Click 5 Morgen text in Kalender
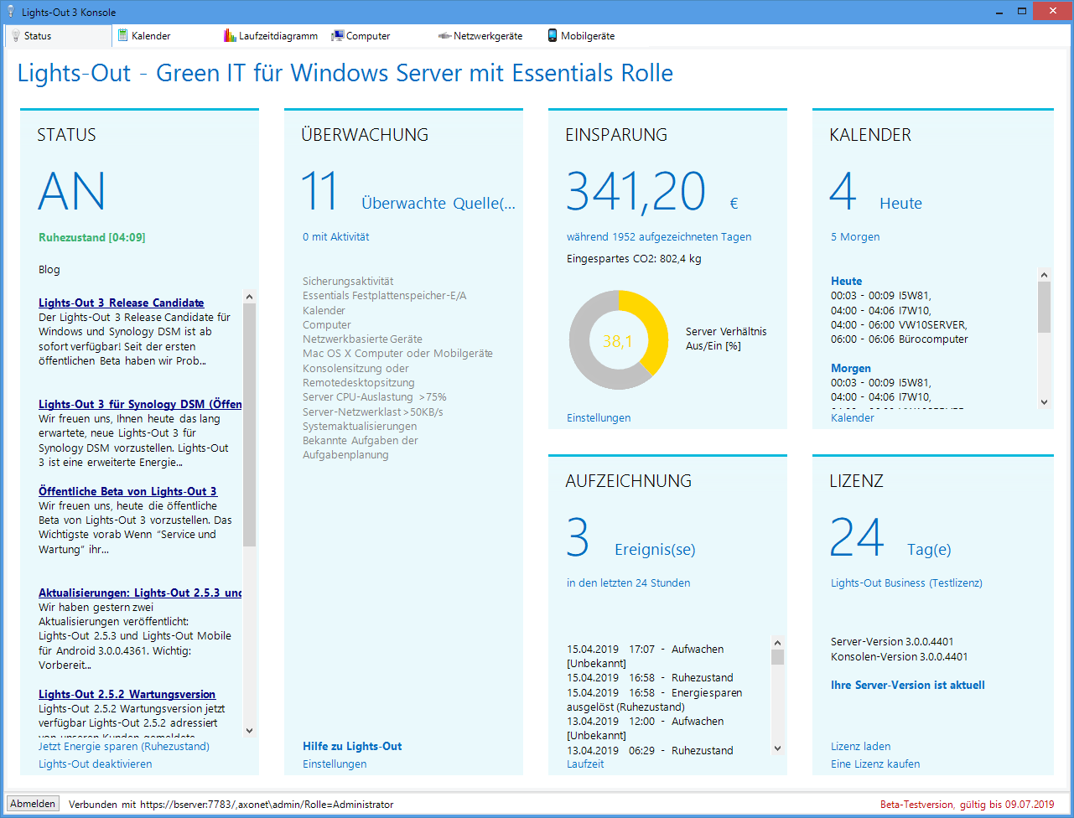 855,237
